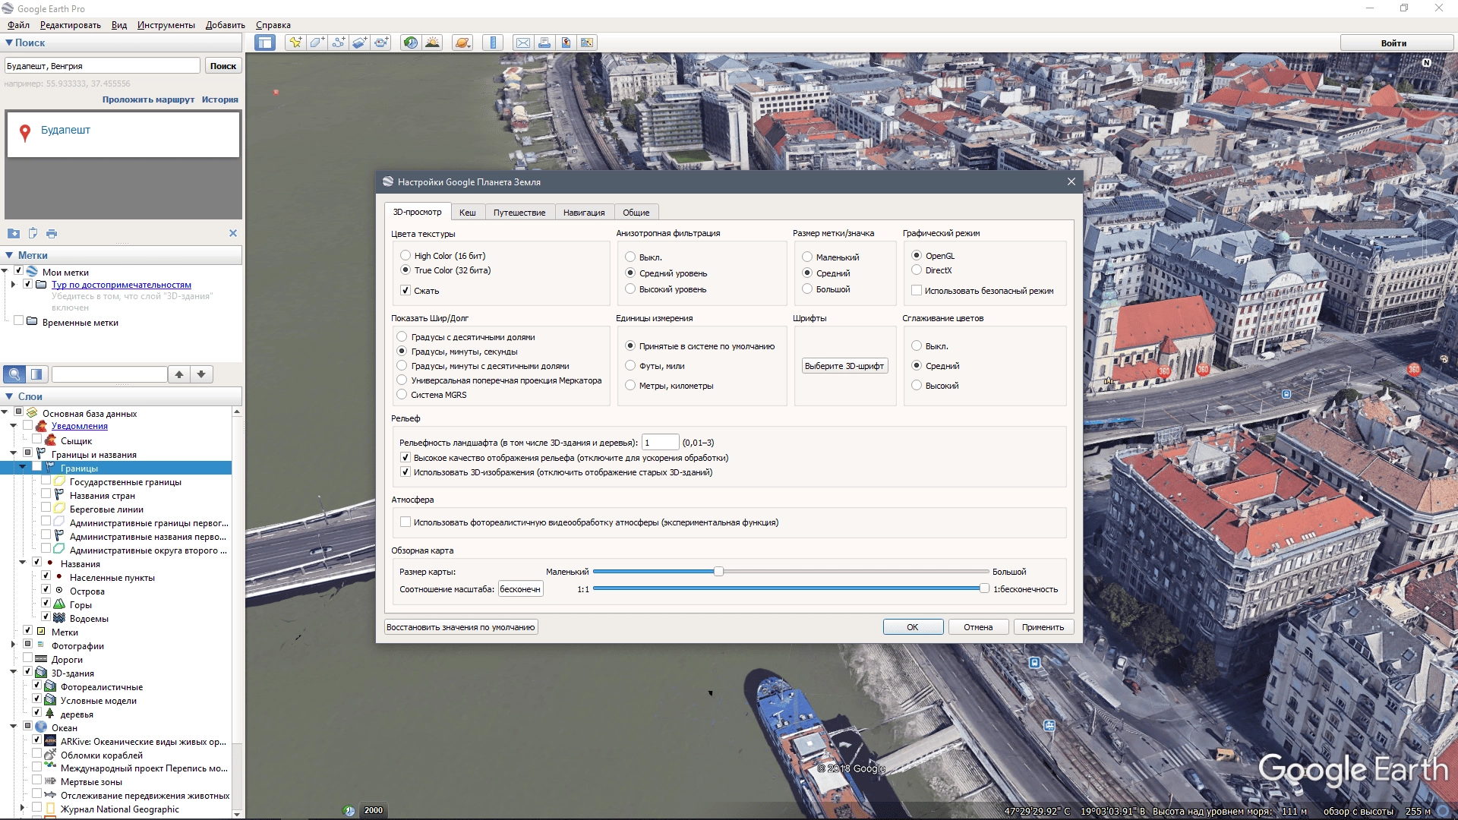Click the compass north indicator
This screenshot has height=820, width=1458.
(x=1426, y=63)
